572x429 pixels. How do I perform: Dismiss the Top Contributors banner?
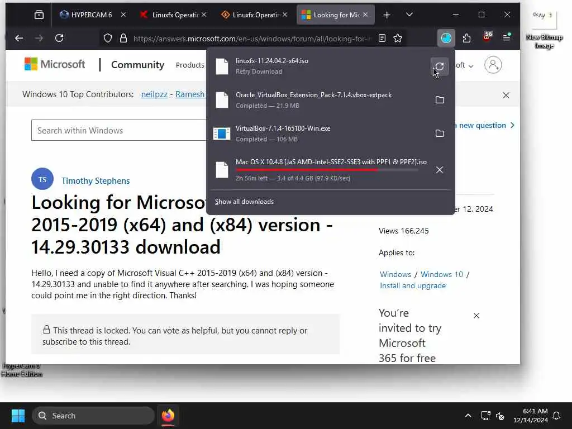[506, 95]
